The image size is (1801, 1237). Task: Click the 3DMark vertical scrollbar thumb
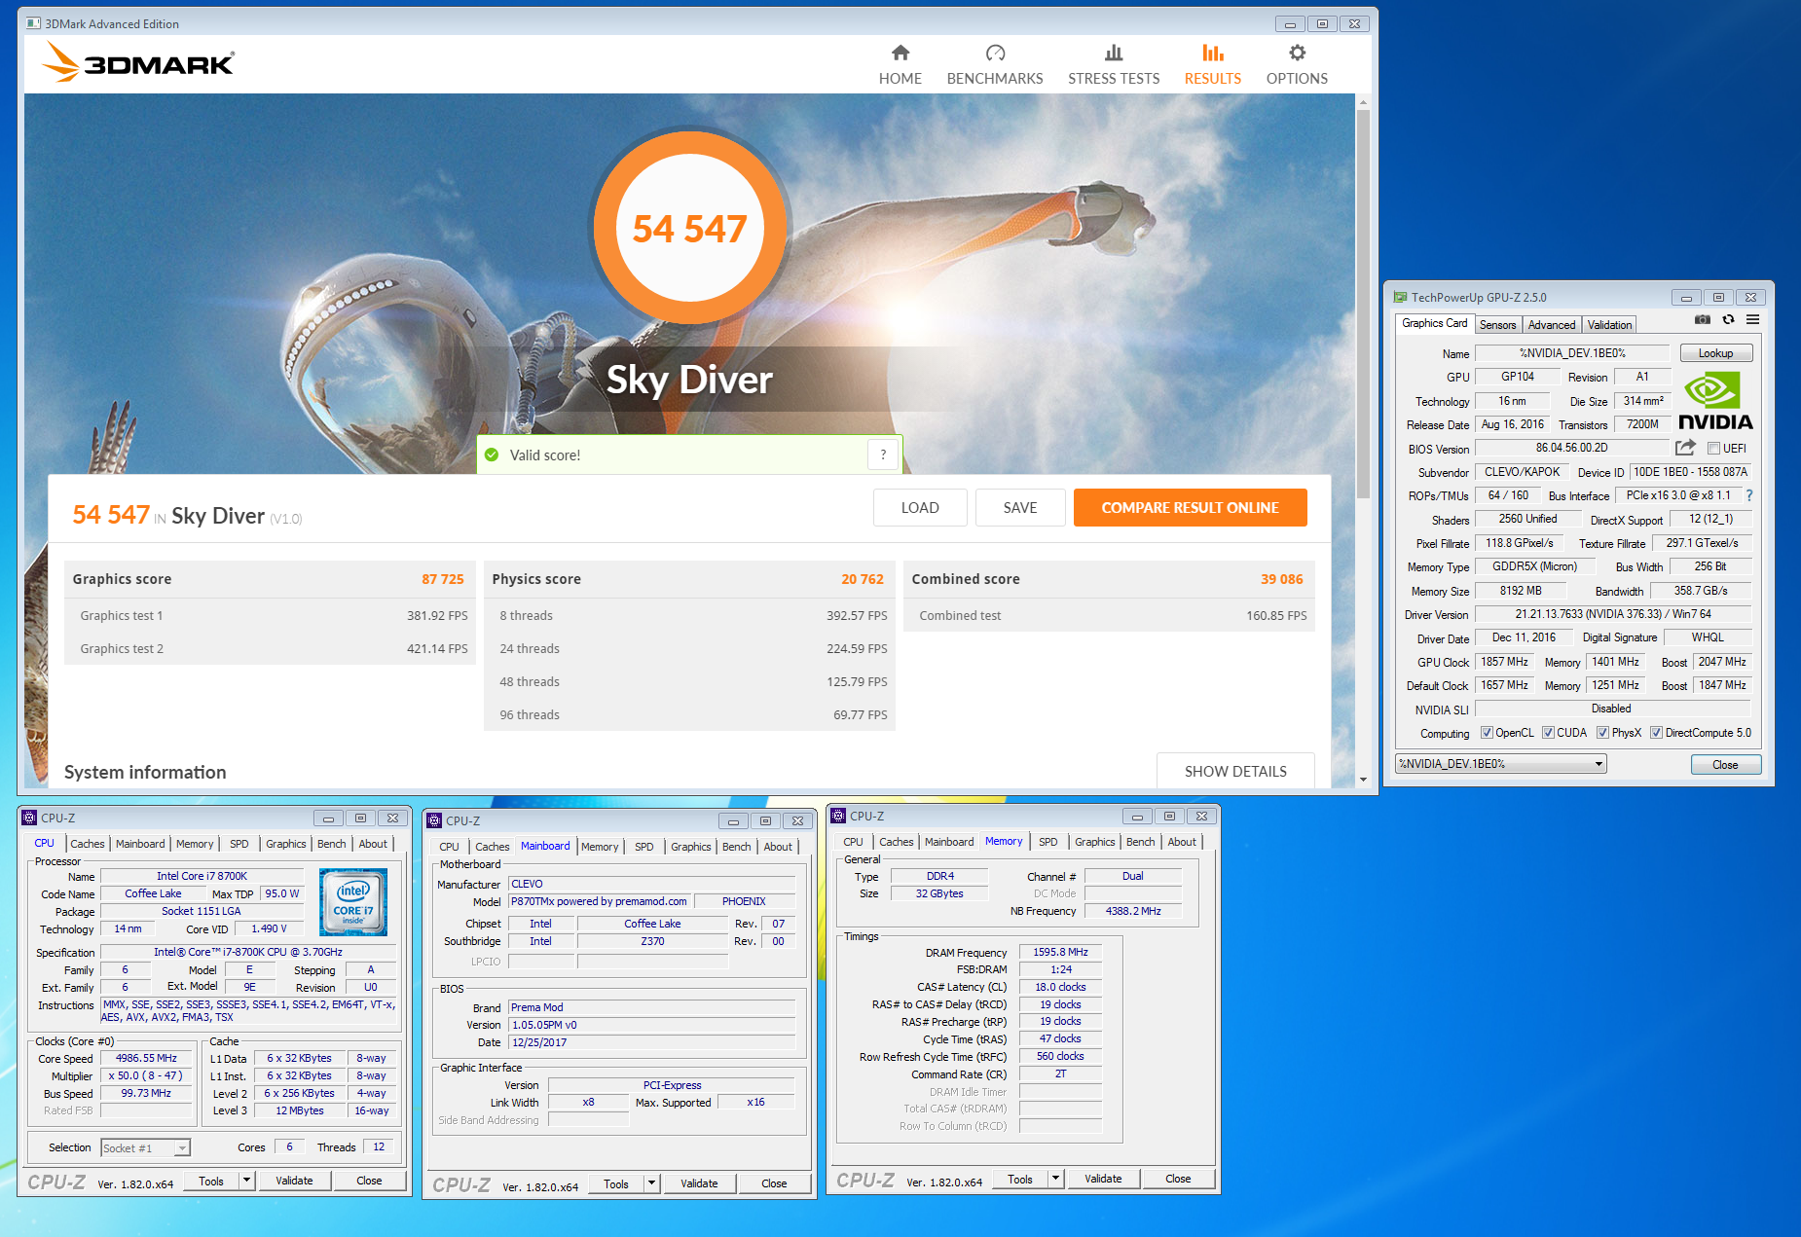point(1363,304)
